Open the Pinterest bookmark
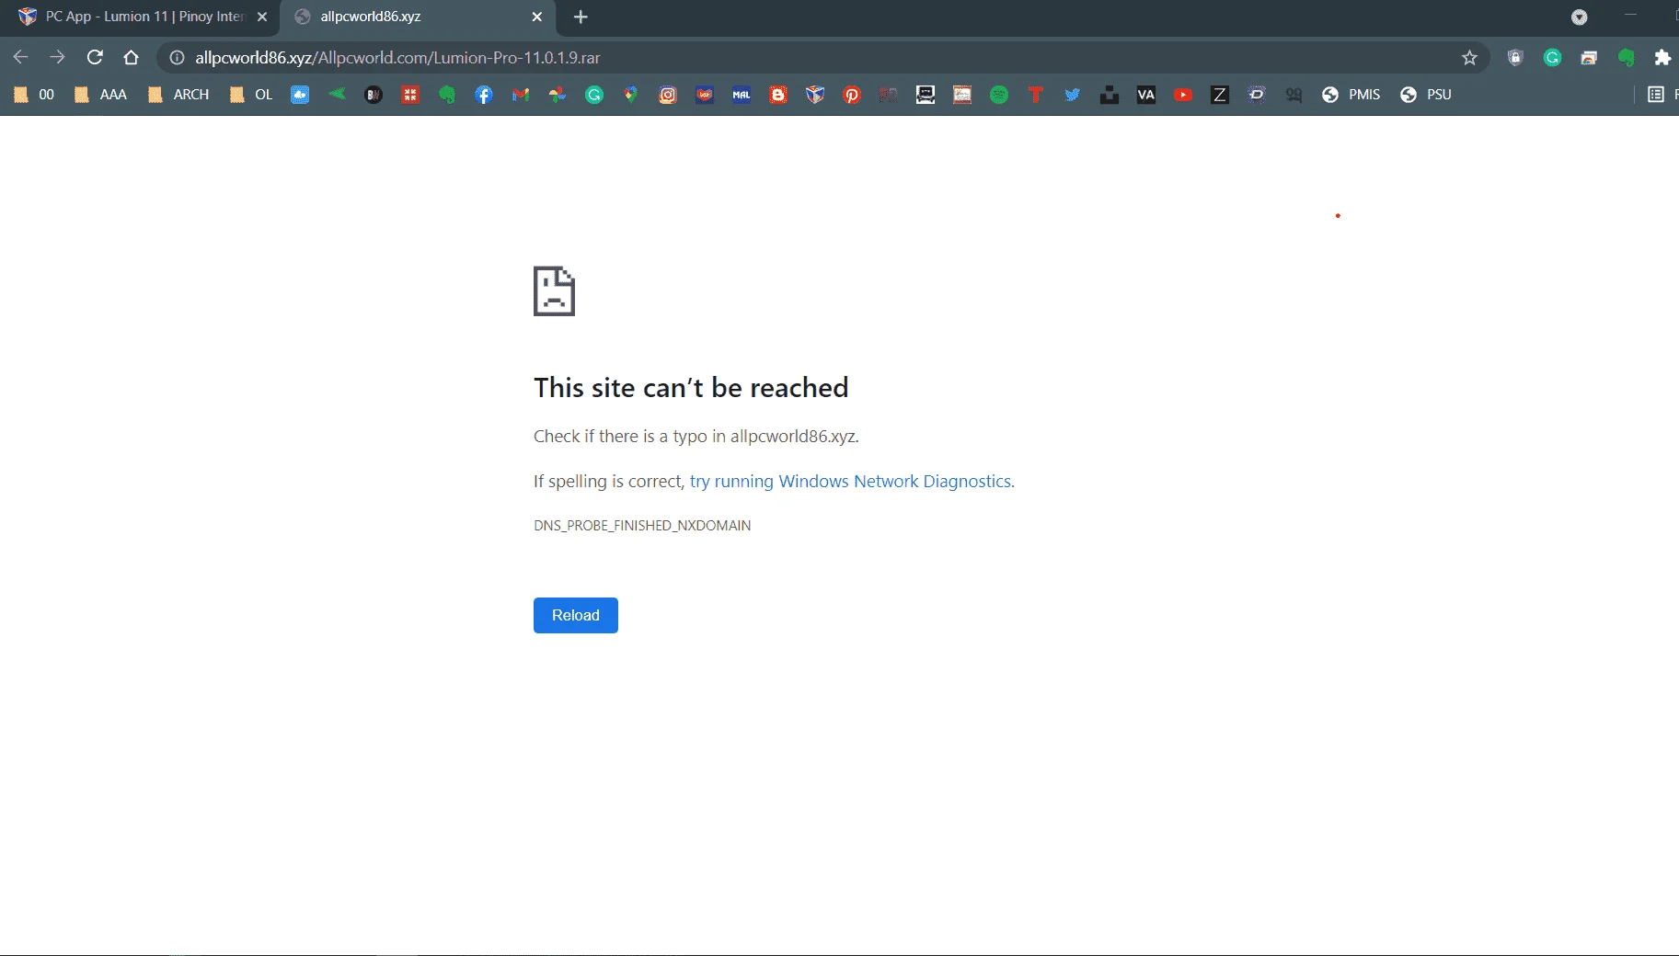This screenshot has height=956, width=1679. 852,95
